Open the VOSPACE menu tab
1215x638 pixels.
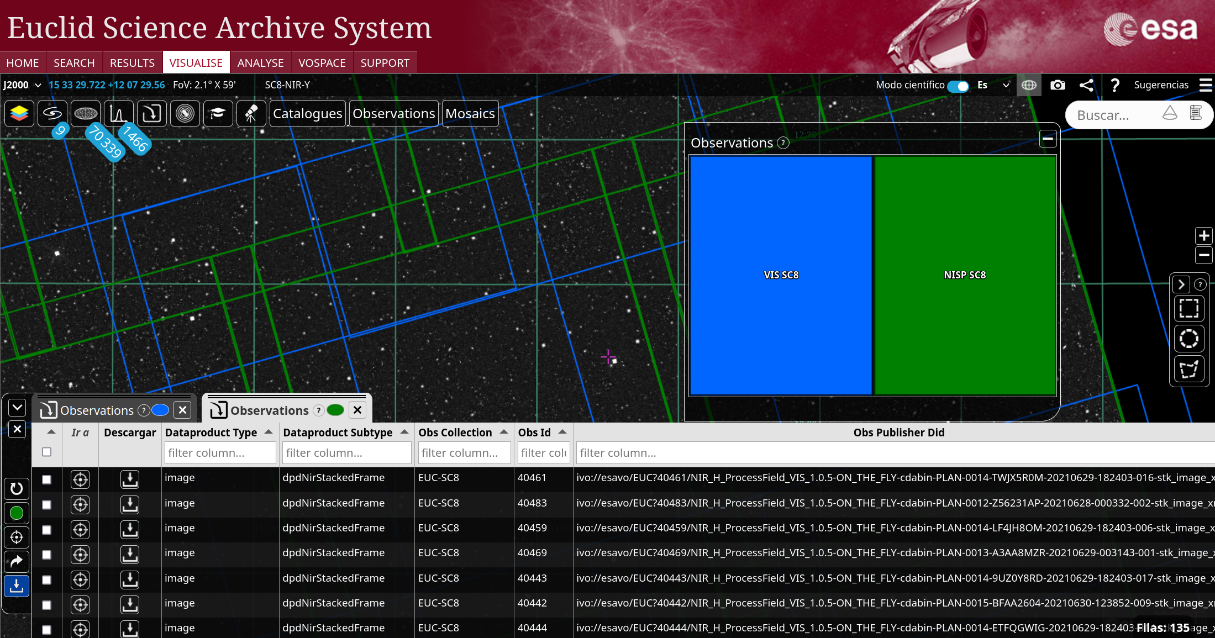coord(322,63)
